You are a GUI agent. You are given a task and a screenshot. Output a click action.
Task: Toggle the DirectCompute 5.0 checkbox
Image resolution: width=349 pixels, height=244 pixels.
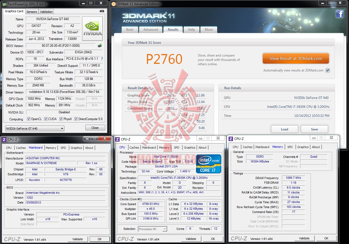(x=76, y=119)
